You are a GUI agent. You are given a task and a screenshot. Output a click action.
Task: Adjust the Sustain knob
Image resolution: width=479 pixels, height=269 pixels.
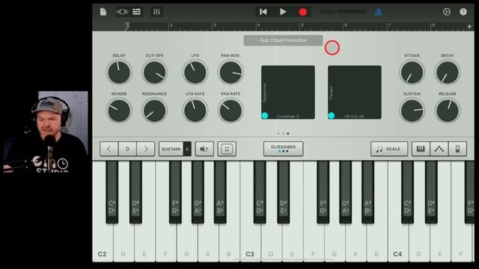412,111
